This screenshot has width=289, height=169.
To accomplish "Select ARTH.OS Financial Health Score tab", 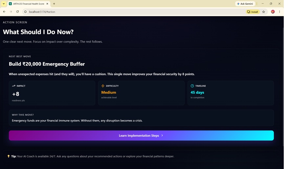I will click(29, 4).
